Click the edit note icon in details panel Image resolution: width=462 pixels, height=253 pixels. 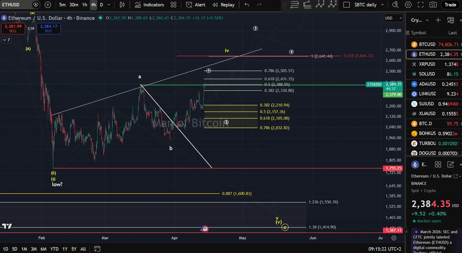451,165
